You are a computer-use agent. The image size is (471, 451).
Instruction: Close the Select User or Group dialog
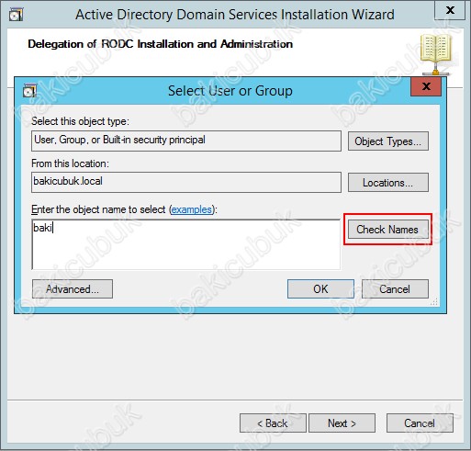coord(426,86)
